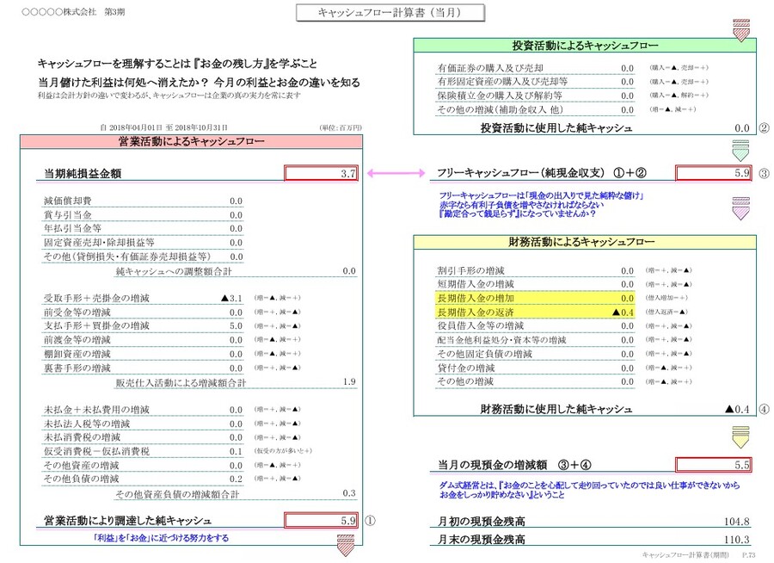The width and height of the screenshot is (774, 563).
Task: Click the label その他負債の増減
Action: [x=82, y=479]
